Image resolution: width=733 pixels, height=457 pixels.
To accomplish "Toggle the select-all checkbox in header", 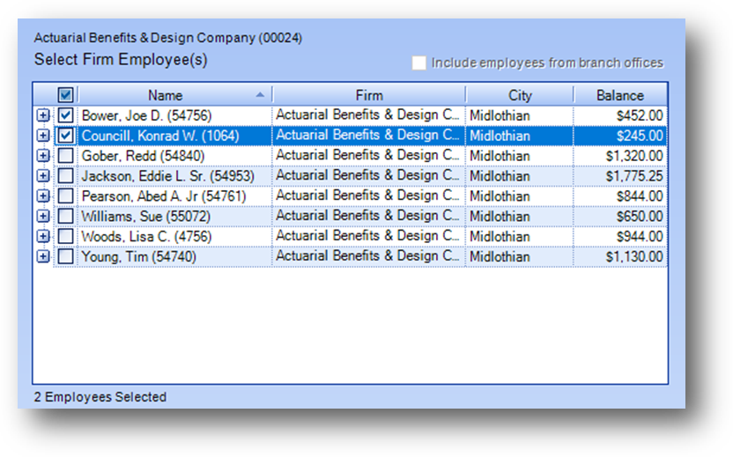I will pyautogui.click(x=66, y=95).
